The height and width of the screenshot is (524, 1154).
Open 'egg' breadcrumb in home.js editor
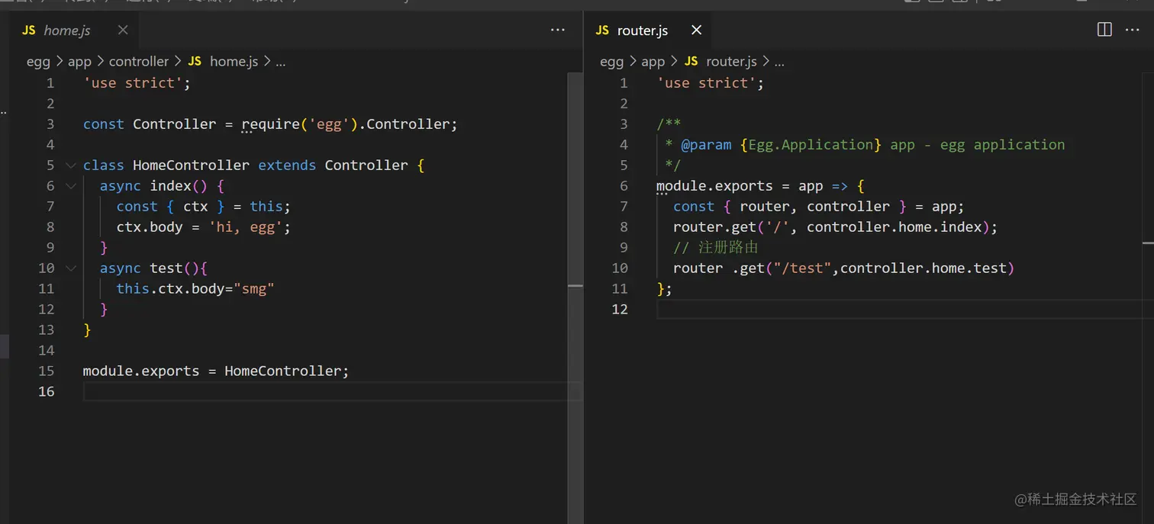(38, 62)
